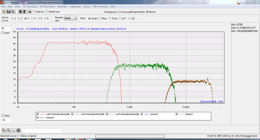
Task: Open the Info menu
Action: click(x=113, y=6)
